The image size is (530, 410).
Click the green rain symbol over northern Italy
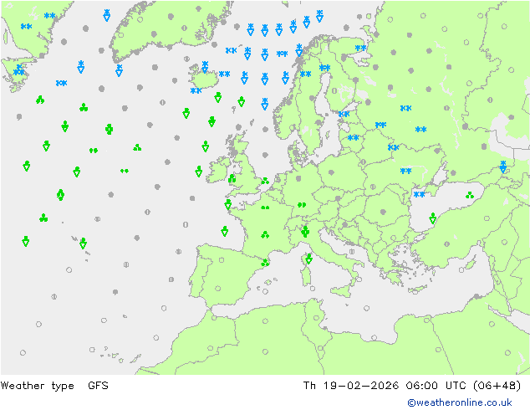click(305, 232)
